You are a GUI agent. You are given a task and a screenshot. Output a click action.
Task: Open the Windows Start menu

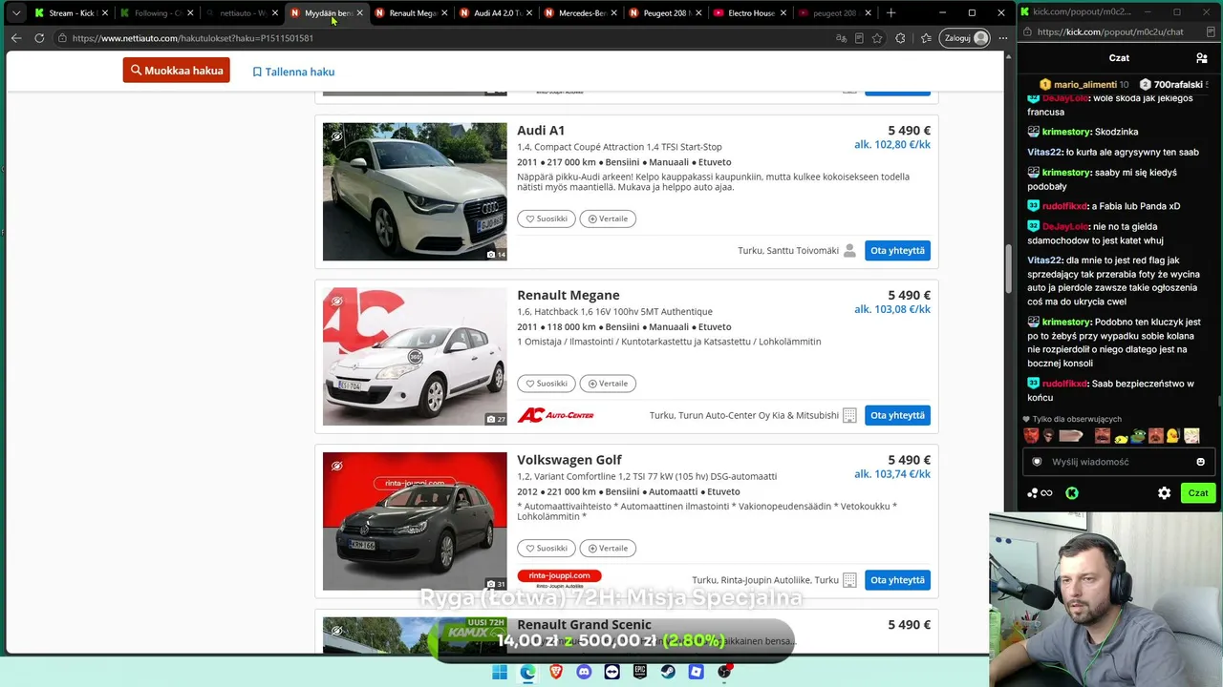[500, 672]
